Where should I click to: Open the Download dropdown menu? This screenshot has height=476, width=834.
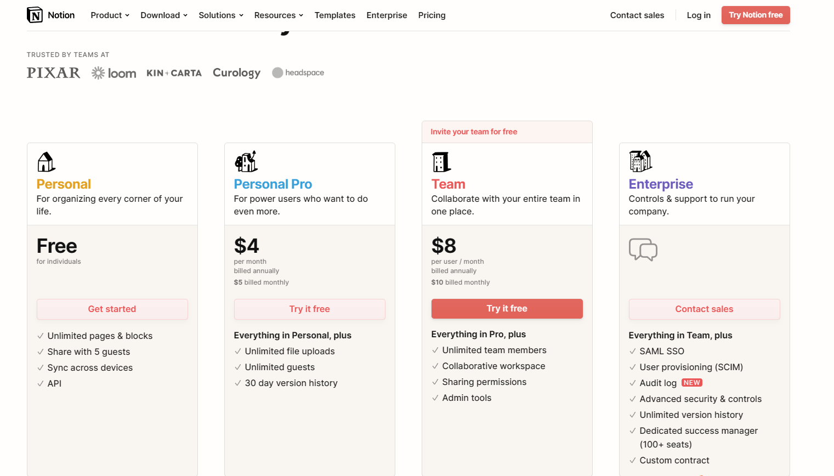pos(164,15)
